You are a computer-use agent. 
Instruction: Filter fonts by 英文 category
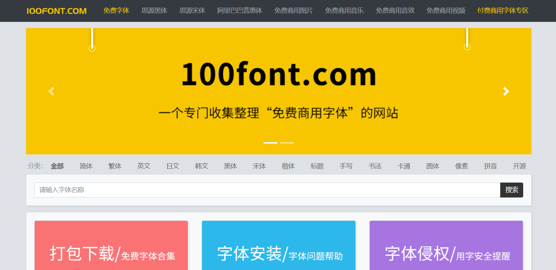[144, 166]
